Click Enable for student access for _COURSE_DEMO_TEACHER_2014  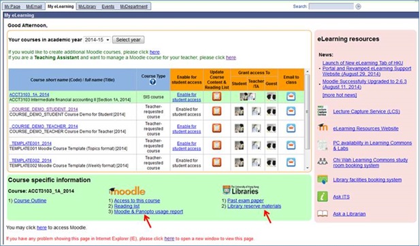pos(187,129)
